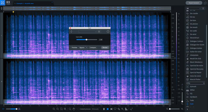Select the Magic Wand selection tool
Screen dimensions: 208x112
[122, 109]
